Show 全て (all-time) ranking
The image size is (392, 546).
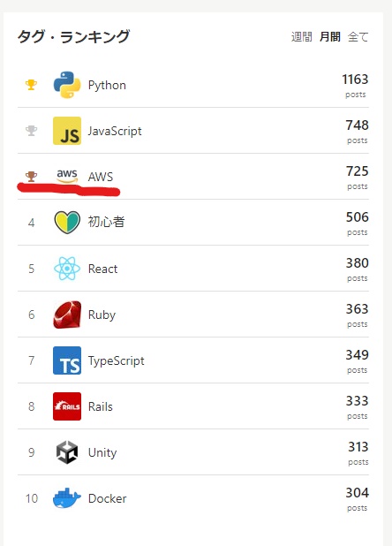(x=358, y=36)
